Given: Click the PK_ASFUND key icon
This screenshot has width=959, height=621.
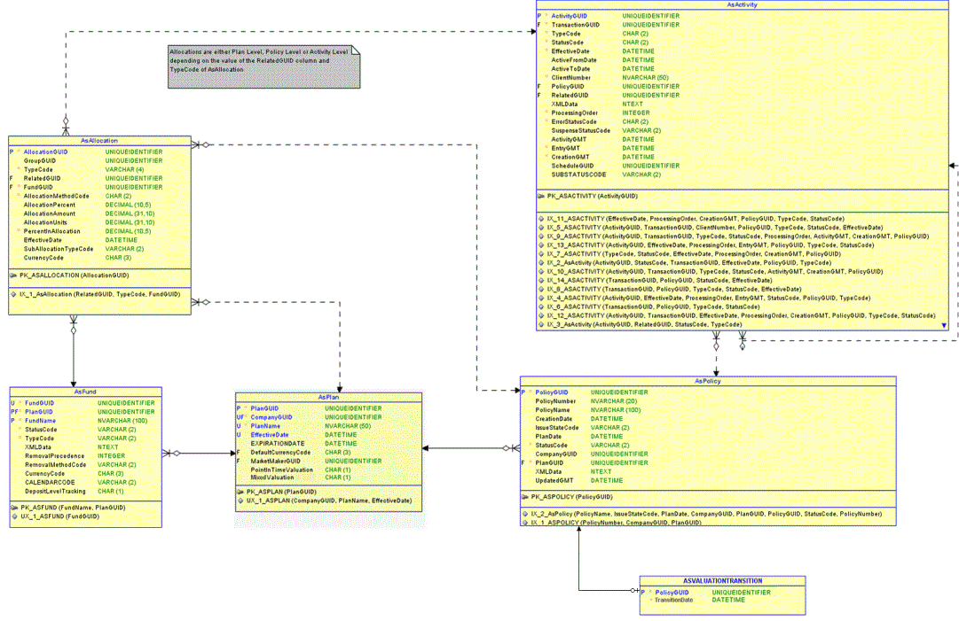Looking at the screenshot, I should [12, 507].
